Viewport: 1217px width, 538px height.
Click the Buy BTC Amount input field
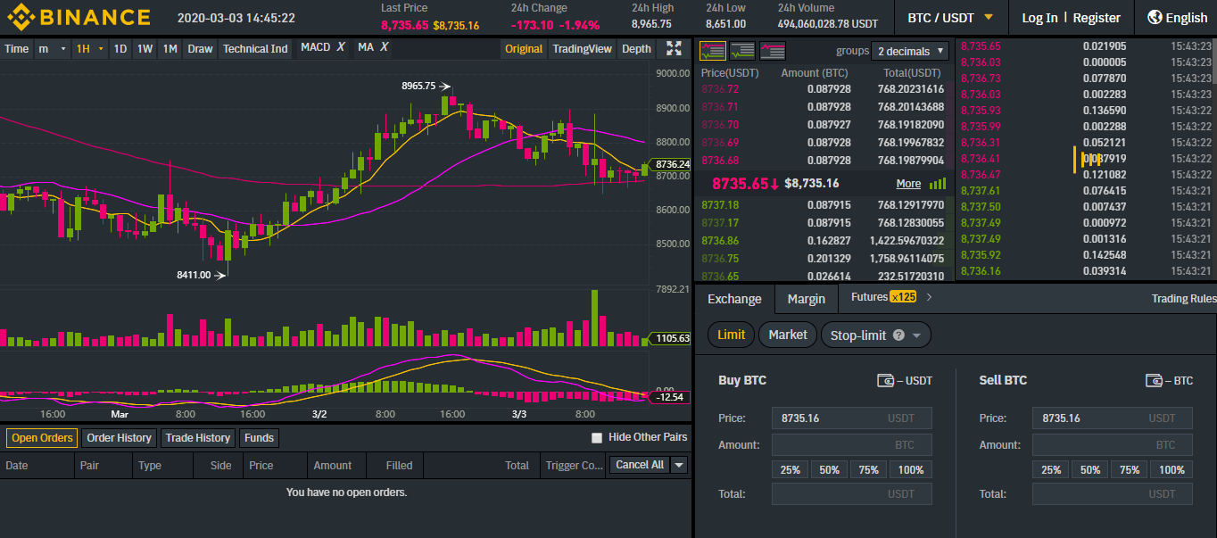[851, 445]
